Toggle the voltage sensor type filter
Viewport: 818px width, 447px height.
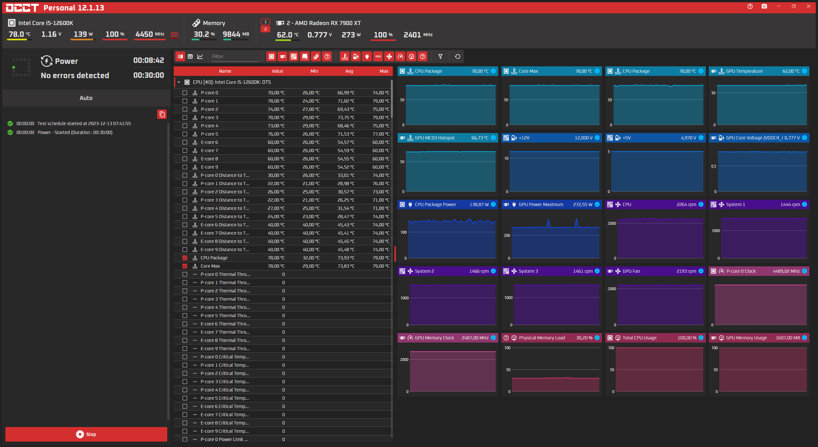[356, 57]
